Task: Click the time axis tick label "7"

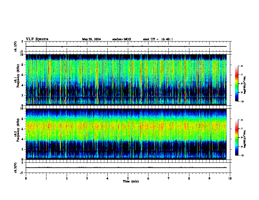Action: click(x=169, y=178)
